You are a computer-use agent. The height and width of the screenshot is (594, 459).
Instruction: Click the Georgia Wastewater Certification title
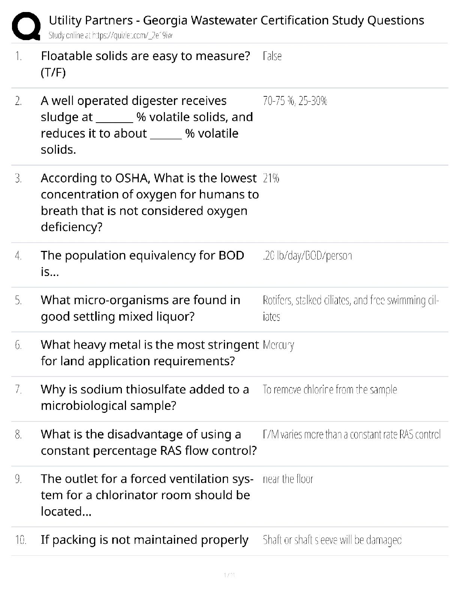(236, 20)
